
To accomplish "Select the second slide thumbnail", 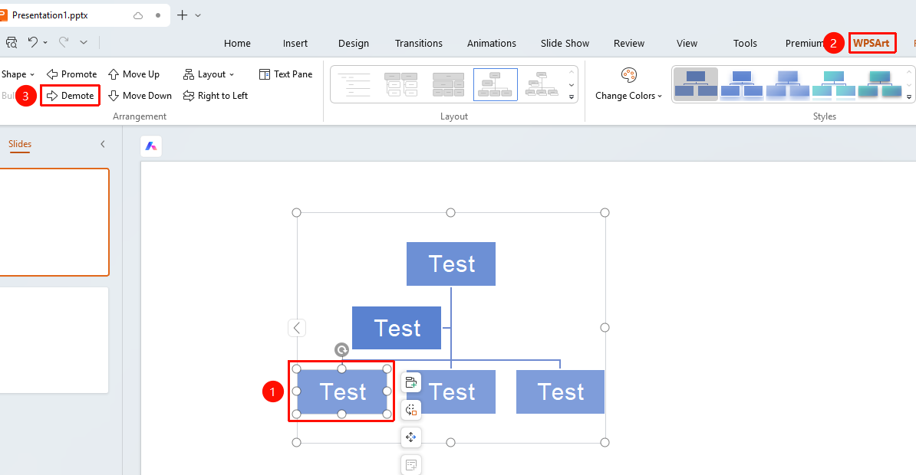I will (x=54, y=339).
